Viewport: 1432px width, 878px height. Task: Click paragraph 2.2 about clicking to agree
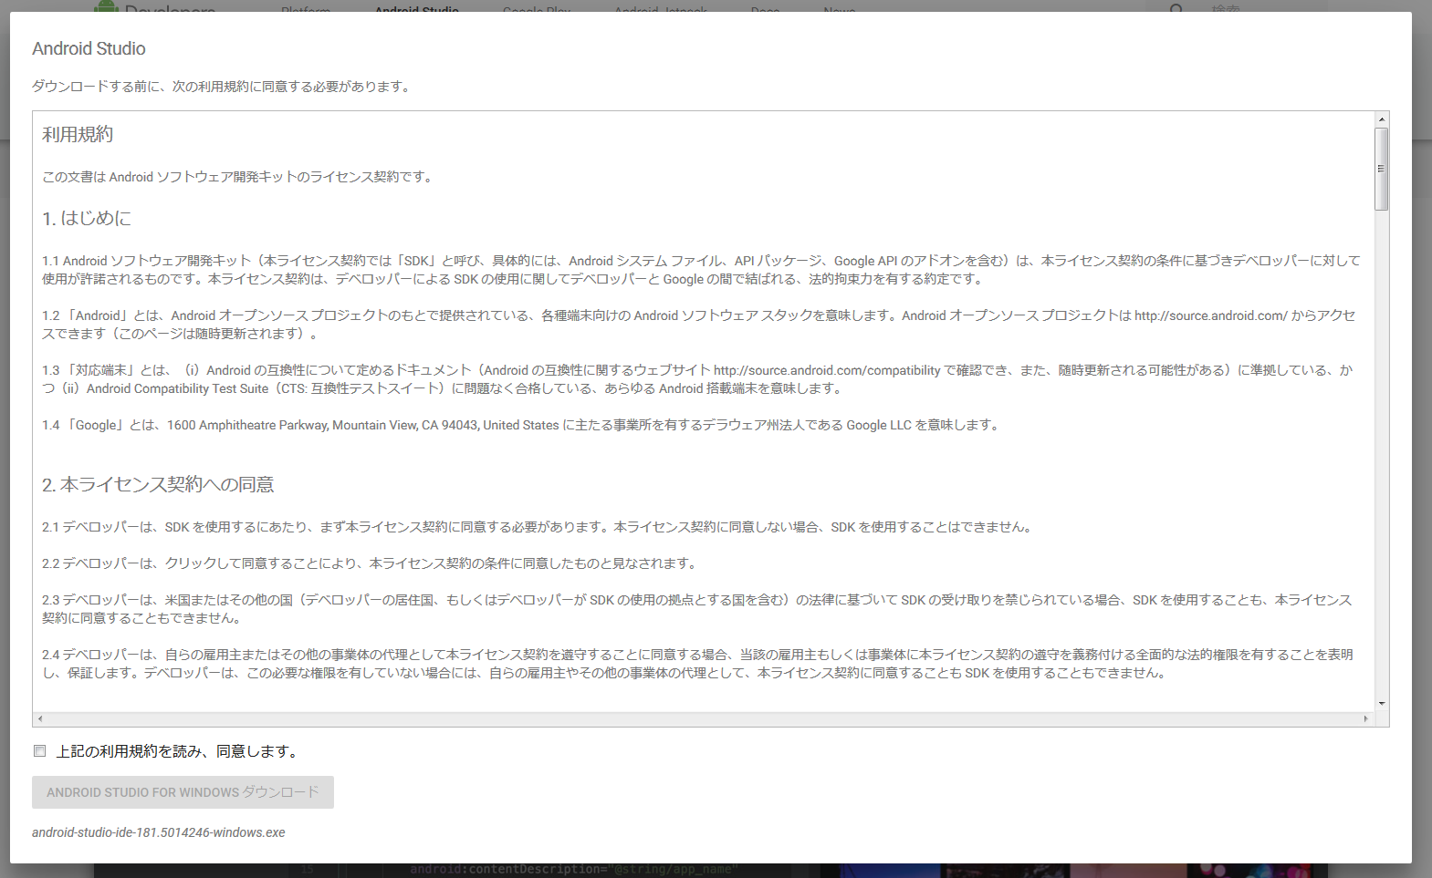point(370,563)
